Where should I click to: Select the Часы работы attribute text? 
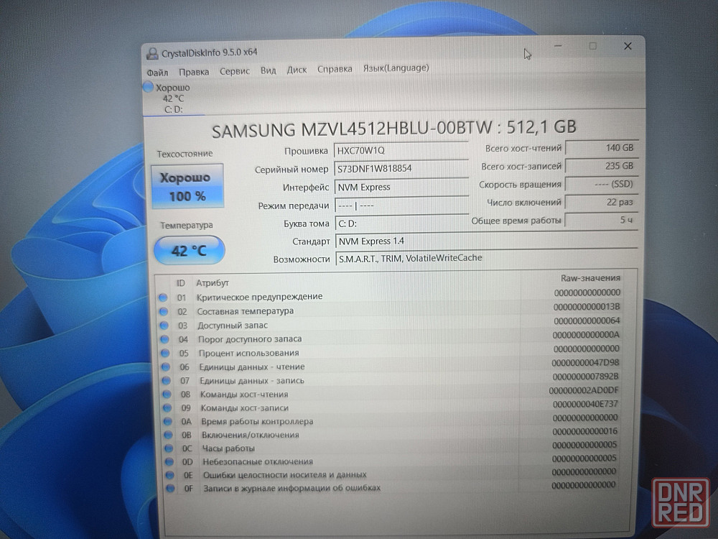228,448
